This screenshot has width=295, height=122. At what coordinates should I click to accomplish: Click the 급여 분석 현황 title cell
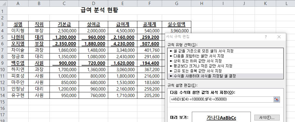coord(99,10)
